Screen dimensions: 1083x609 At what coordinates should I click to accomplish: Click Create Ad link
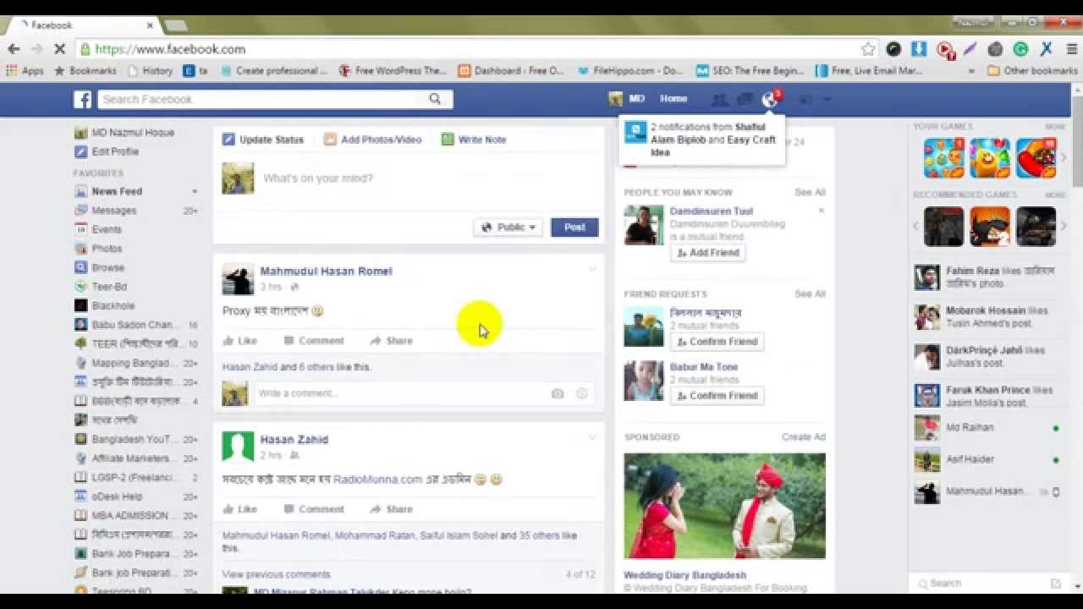[804, 437]
